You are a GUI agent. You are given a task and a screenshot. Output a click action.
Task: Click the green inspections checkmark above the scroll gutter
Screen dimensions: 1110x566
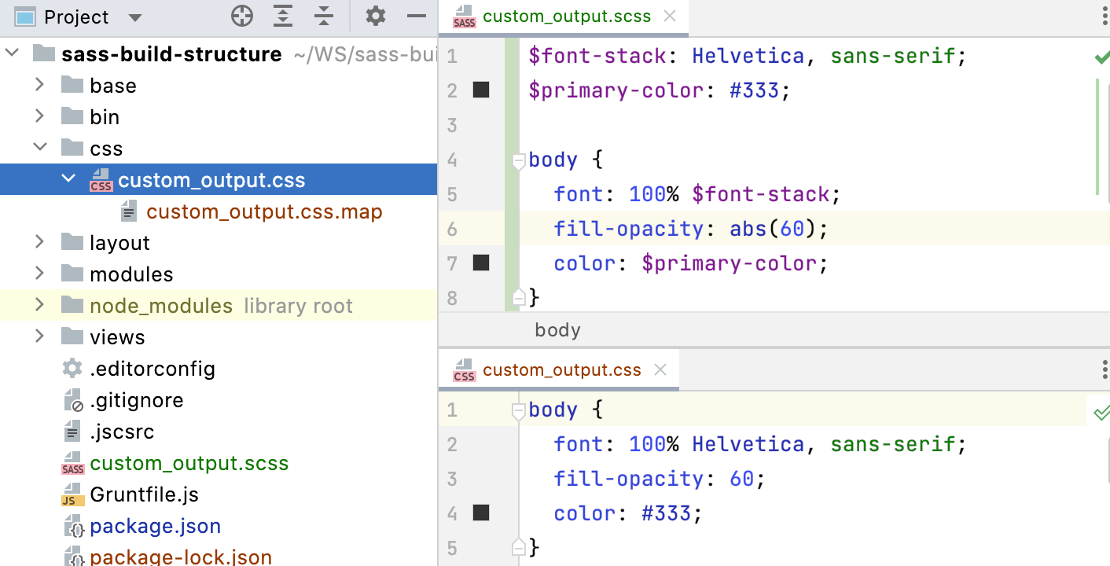tap(1104, 56)
